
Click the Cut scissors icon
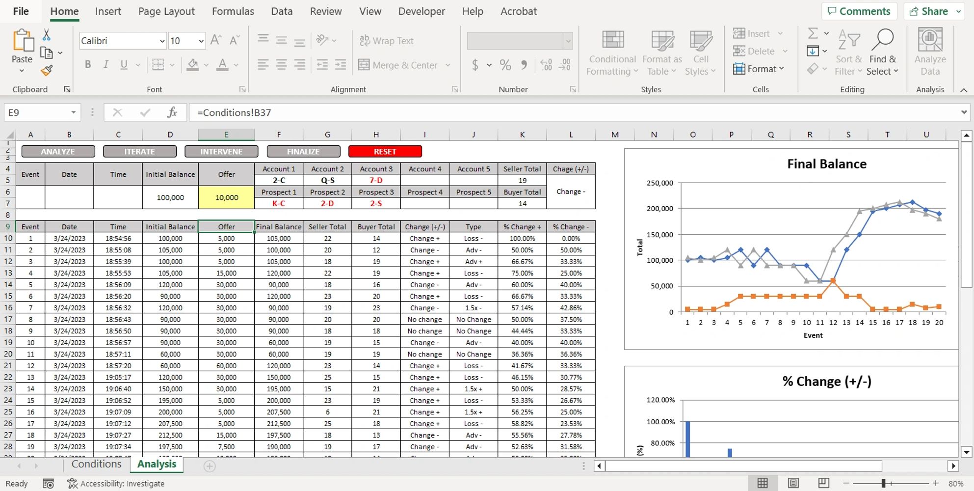click(46, 35)
